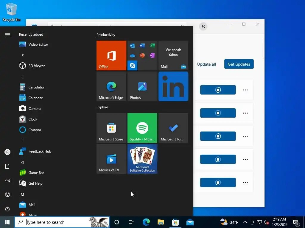
Task: Open File Explorer from taskbar
Action: coord(161,222)
